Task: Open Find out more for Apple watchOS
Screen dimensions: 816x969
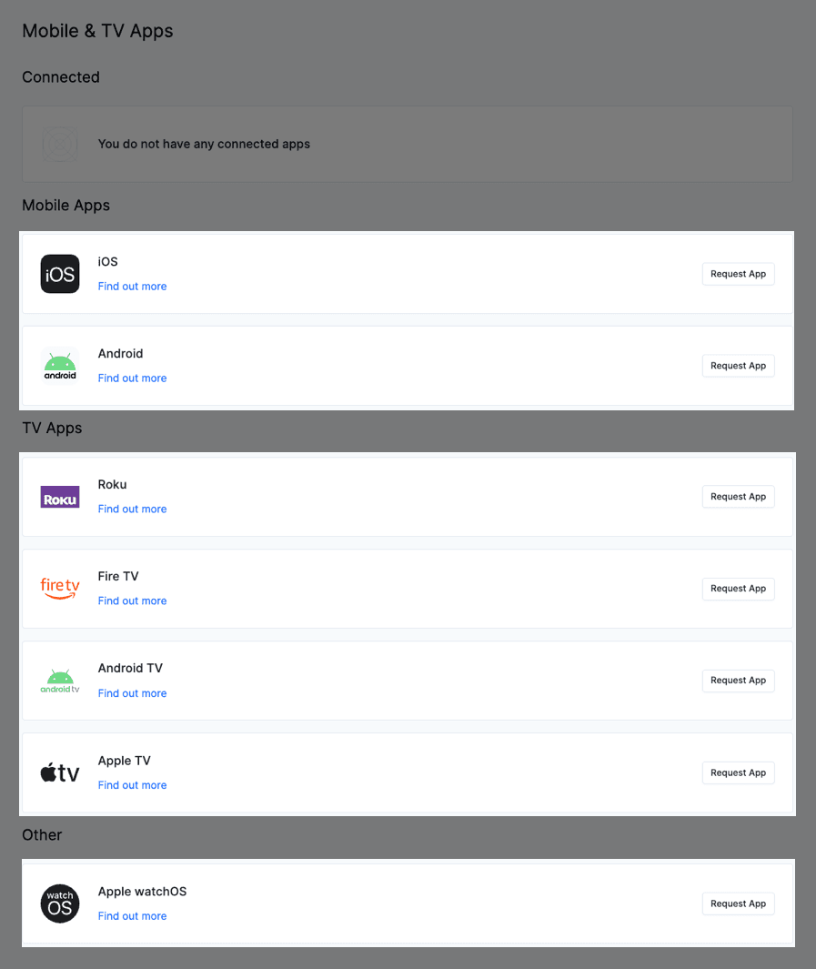Action: click(x=133, y=916)
